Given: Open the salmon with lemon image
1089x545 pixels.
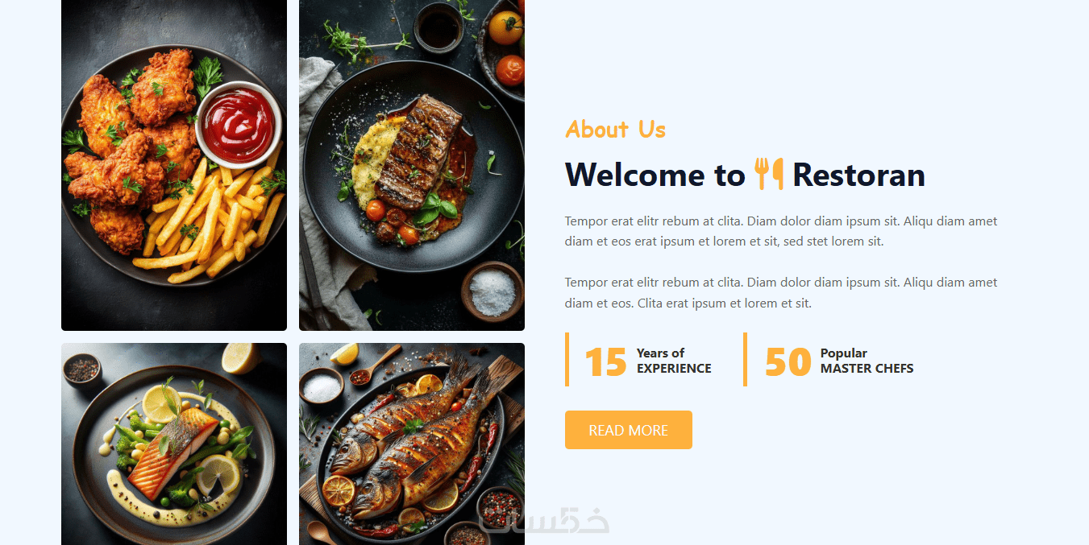Looking at the screenshot, I should tap(174, 444).
